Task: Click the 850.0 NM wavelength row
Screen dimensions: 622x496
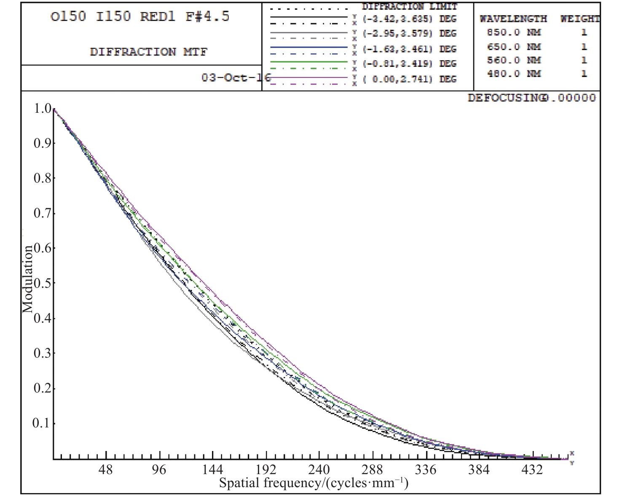Action: pyautogui.click(x=514, y=32)
